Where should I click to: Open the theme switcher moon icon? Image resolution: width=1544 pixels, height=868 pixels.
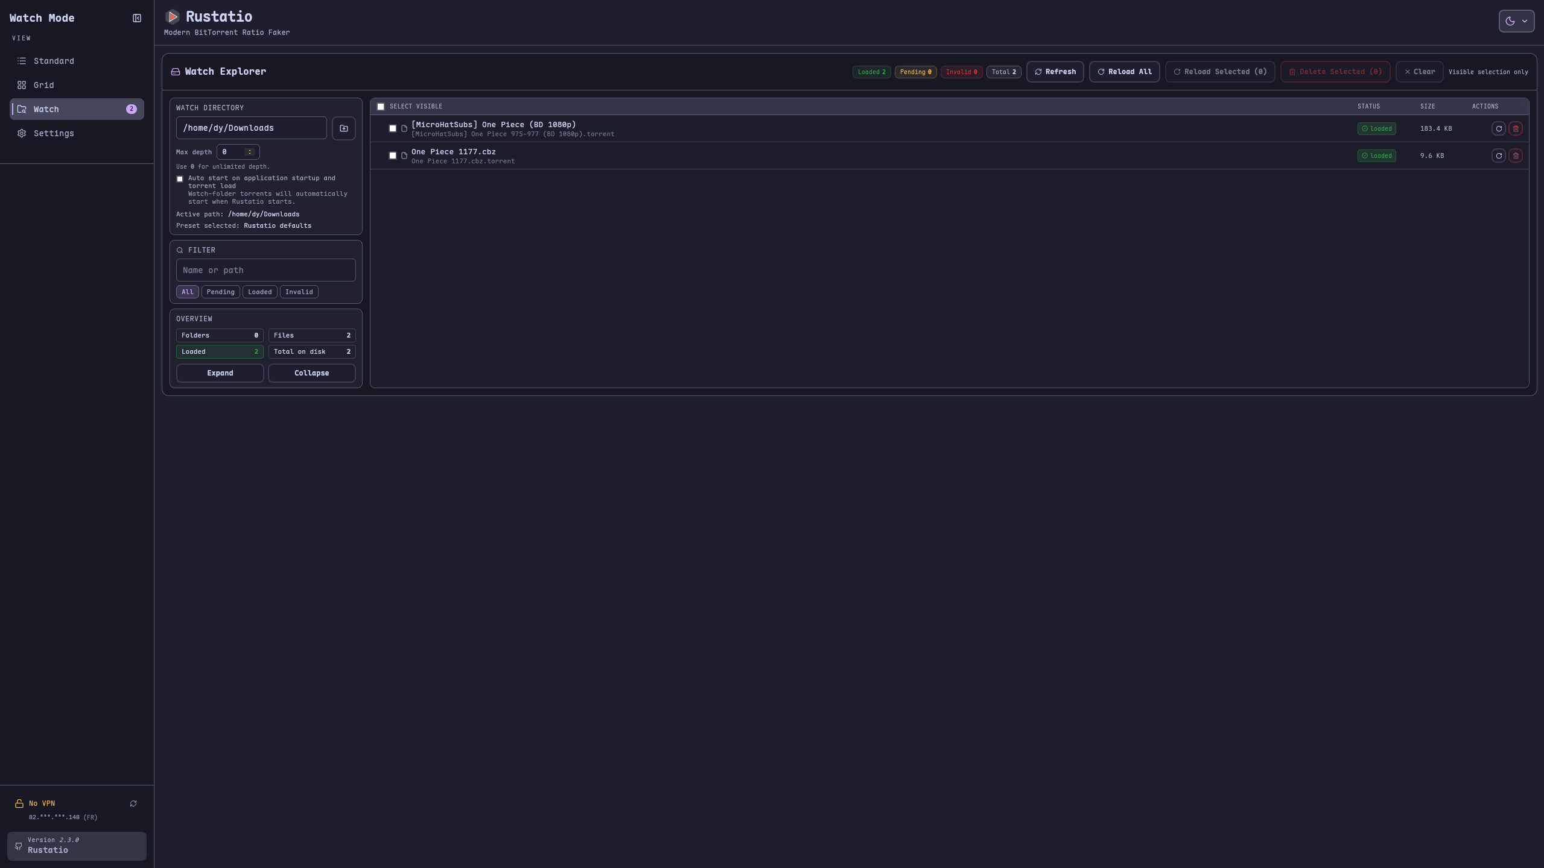coord(1511,20)
